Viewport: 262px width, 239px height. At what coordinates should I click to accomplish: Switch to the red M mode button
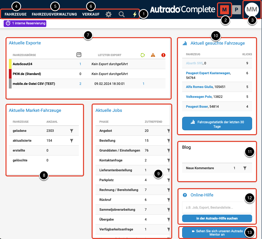[x=224, y=10]
